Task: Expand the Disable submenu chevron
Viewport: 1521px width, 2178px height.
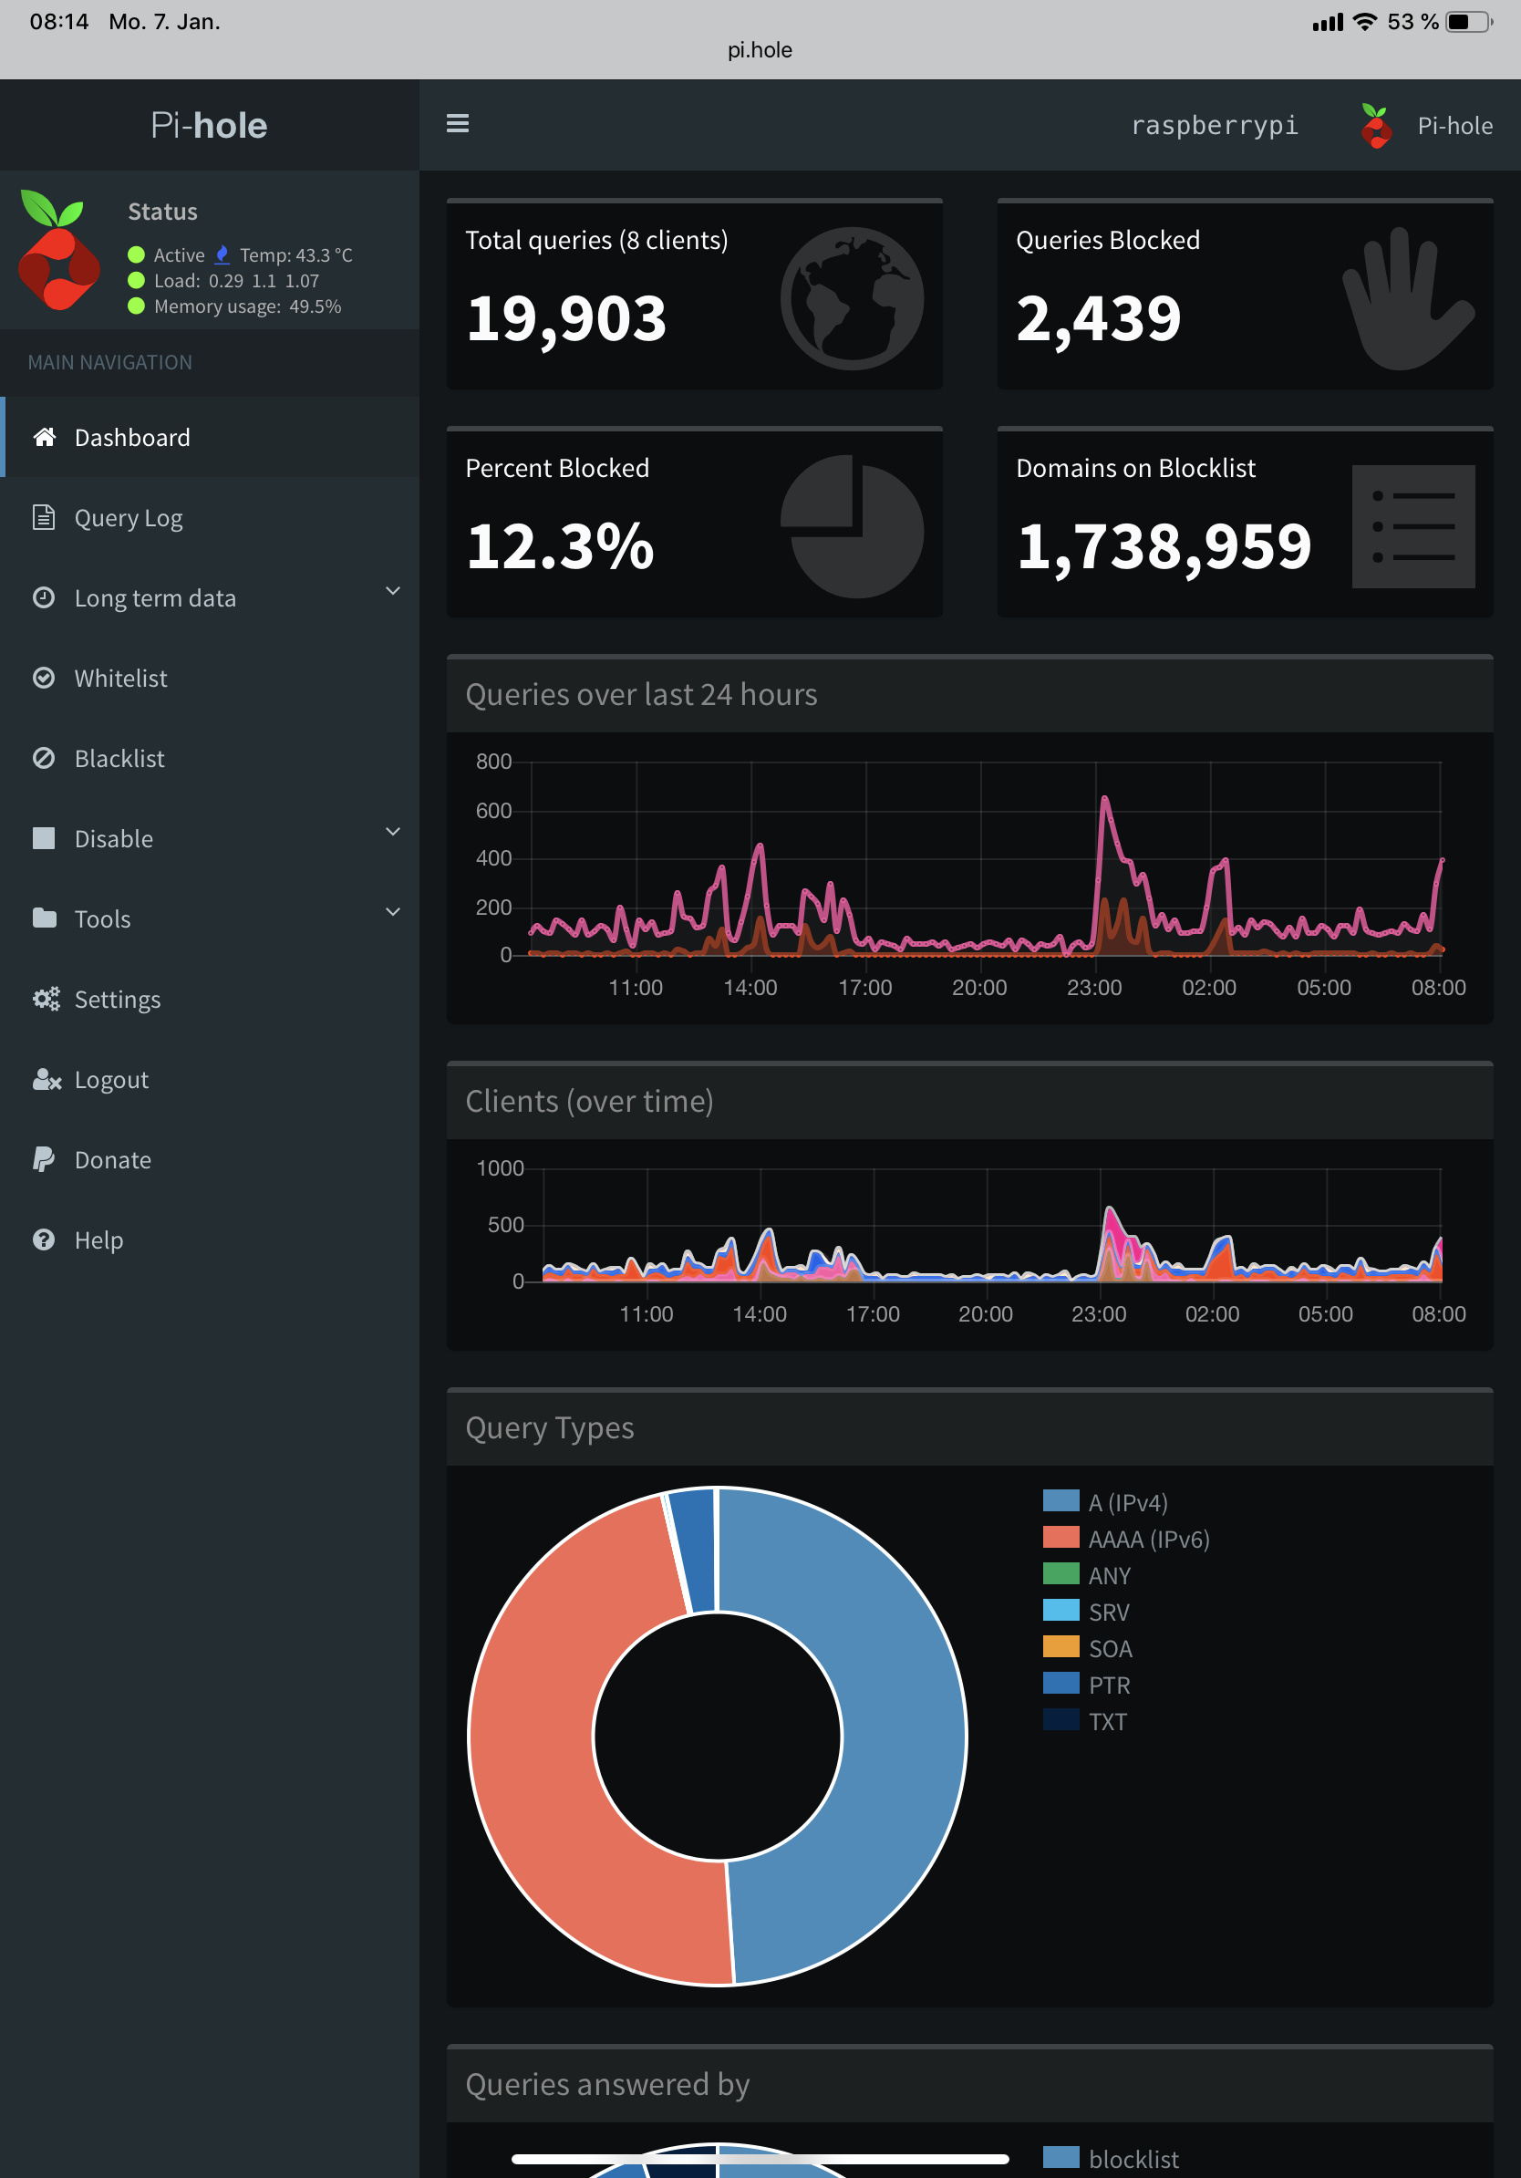Action: tap(393, 831)
